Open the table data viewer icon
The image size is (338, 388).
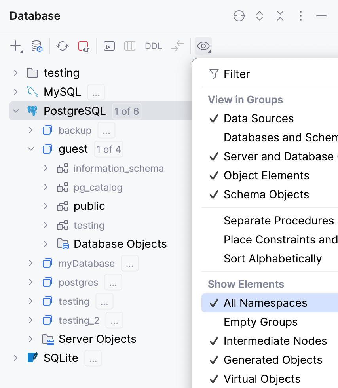(x=130, y=46)
